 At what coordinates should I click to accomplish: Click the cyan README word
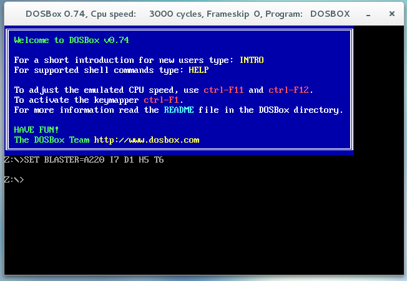[179, 110]
